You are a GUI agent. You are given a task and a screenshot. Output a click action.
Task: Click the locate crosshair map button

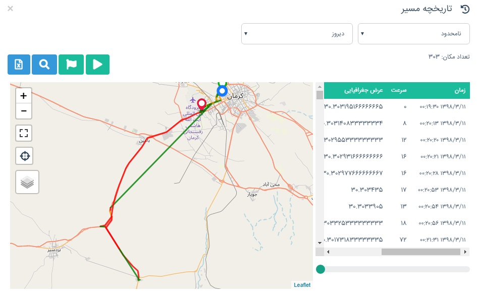click(24, 156)
